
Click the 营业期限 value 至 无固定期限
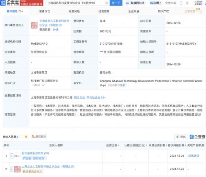tap(110, 52)
